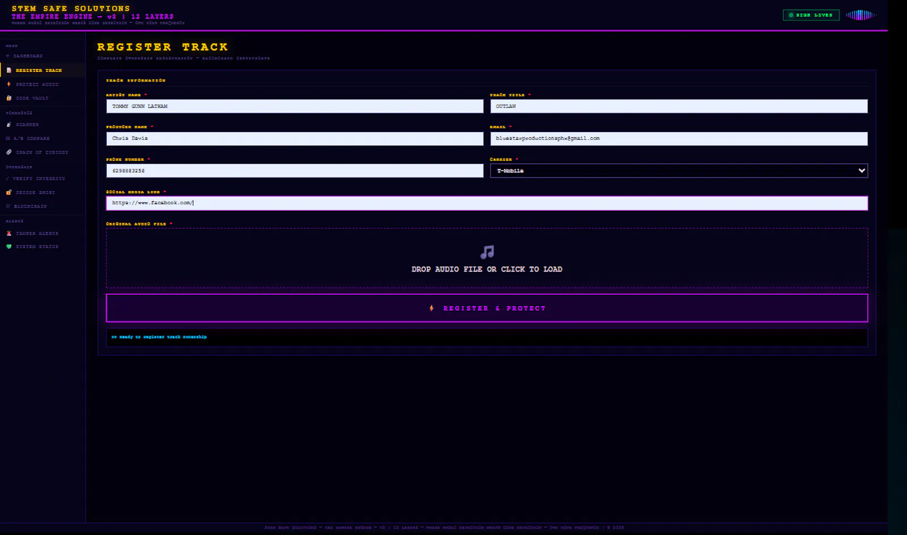Focus the Phone Number field
Image resolution: width=907 pixels, height=535 pixels.
[295, 171]
